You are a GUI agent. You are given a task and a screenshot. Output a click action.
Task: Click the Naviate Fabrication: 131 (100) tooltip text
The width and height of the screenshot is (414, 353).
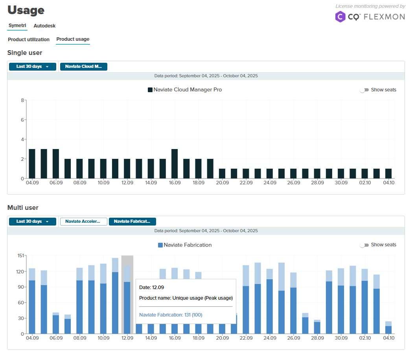171,315
